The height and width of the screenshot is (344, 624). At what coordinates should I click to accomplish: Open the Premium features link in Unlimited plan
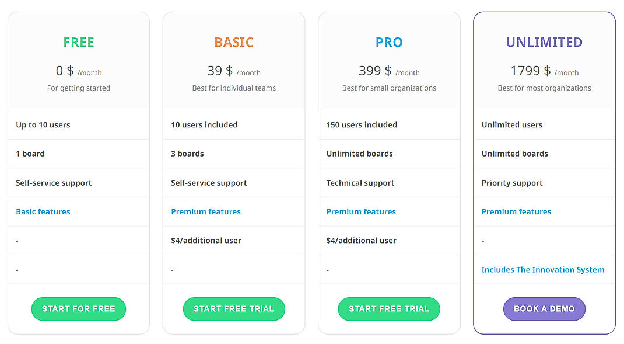pos(516,211)
